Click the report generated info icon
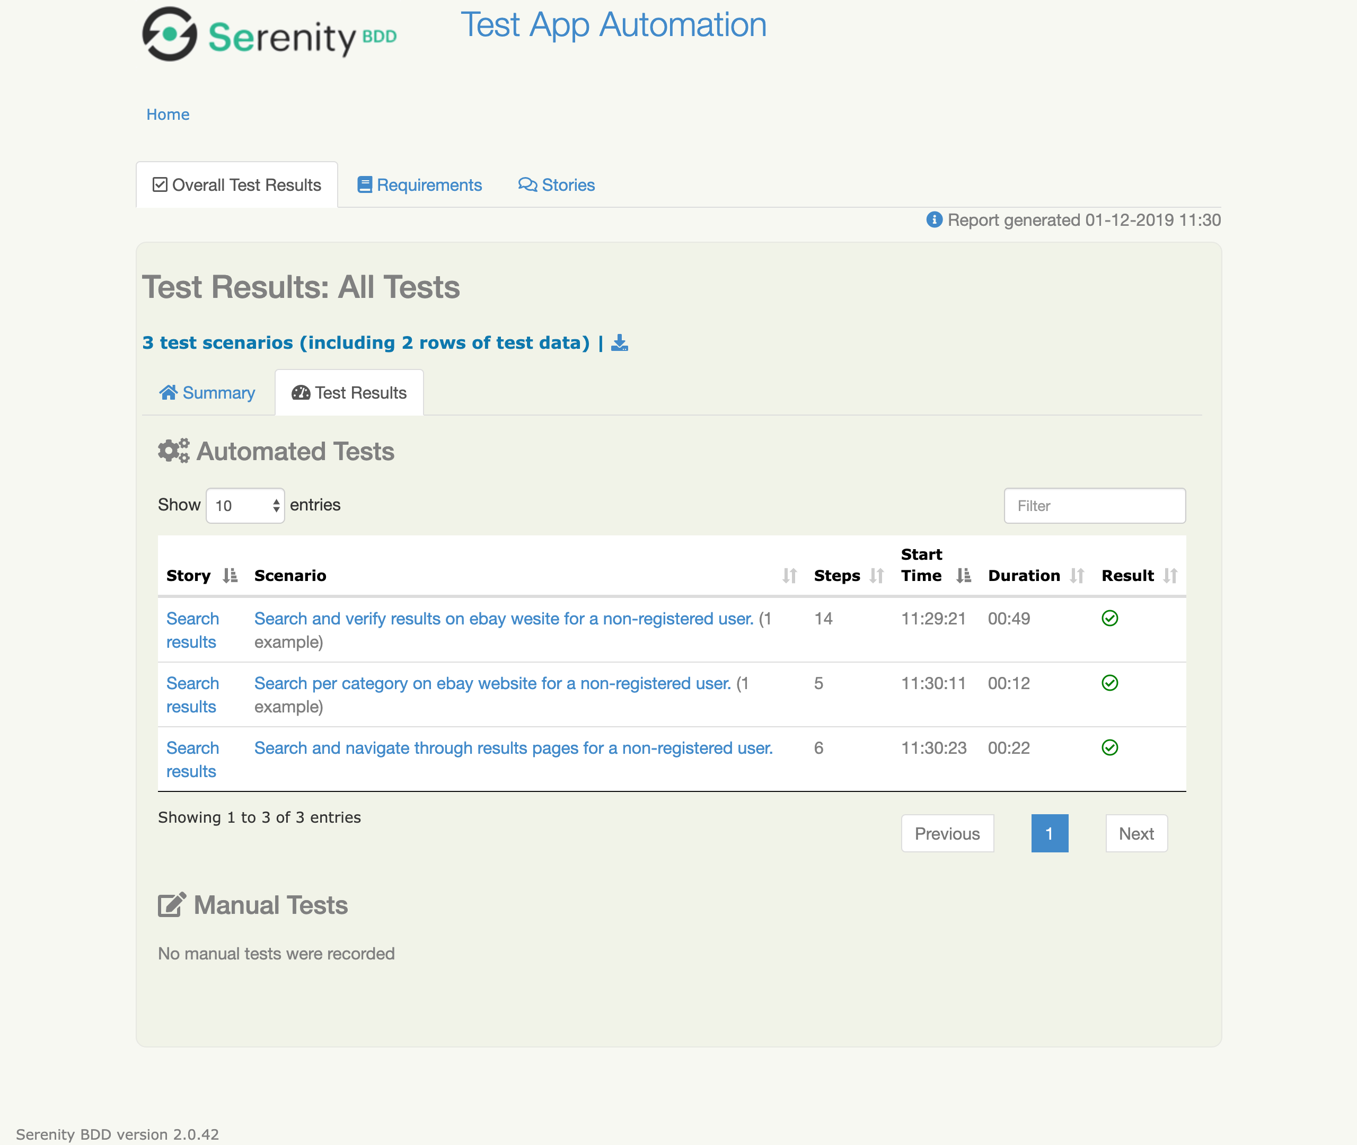The width and height of the screenshot is (1357, 1145). [934, 220]
